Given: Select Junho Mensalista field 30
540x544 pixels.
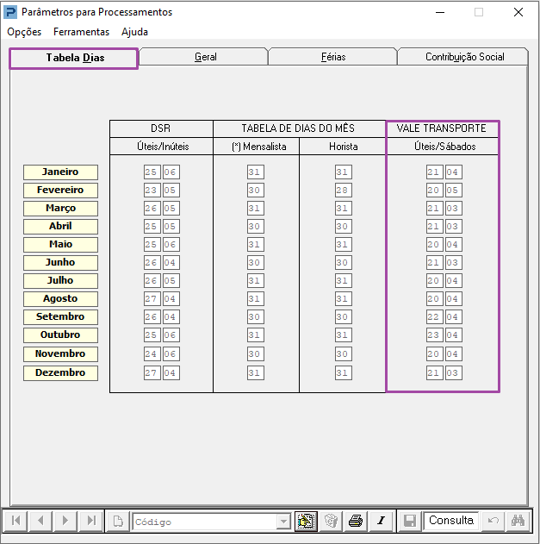Looking at the screenshot, I should click(256, 262).
